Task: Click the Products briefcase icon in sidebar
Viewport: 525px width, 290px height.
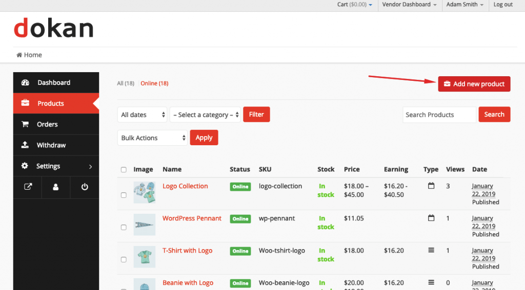Action: [25, 103]
